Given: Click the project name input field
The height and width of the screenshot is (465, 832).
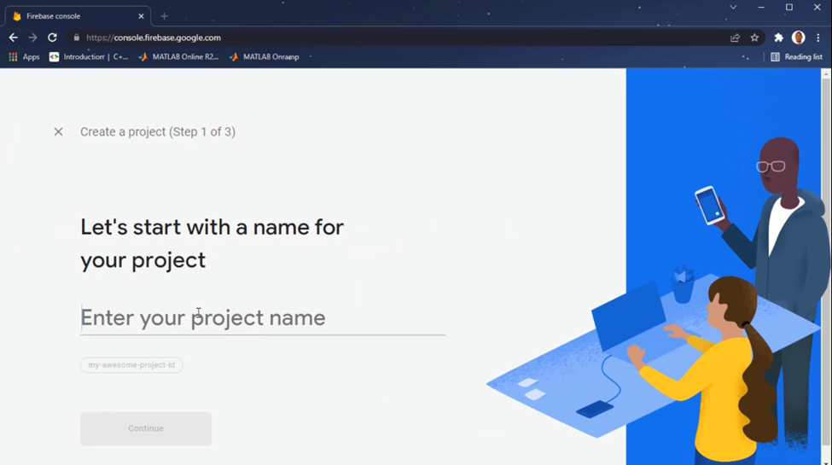Looking at the screenshot, I should pos(263,318).
